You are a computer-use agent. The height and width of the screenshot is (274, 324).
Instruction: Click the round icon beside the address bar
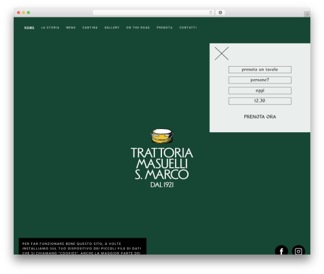tap(220, 12)
